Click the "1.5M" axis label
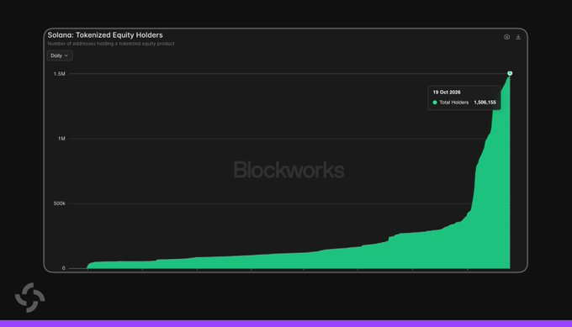Screen dimensions: 572x327 pos(60,74)
